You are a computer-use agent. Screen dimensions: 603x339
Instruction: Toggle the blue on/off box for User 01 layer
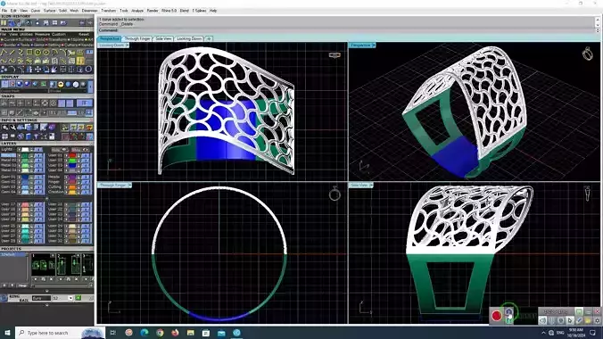pos(86,155)
